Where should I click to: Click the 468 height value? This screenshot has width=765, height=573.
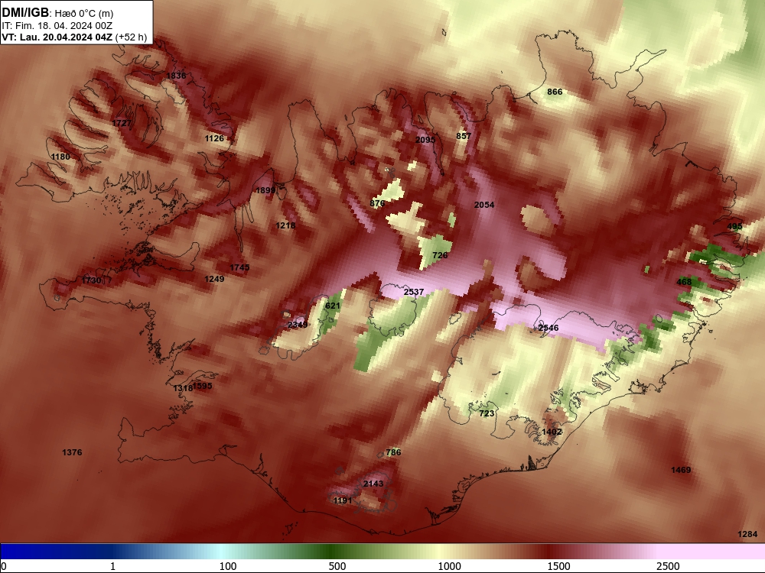[684, 282]
